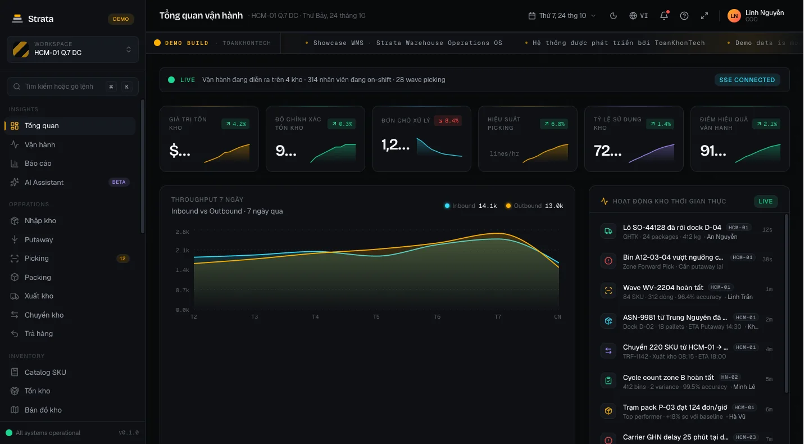Open the Lô SO-44128 đã rời dock D-04 activity
Screen dimensions: 809x444
[x=687, y=232]
